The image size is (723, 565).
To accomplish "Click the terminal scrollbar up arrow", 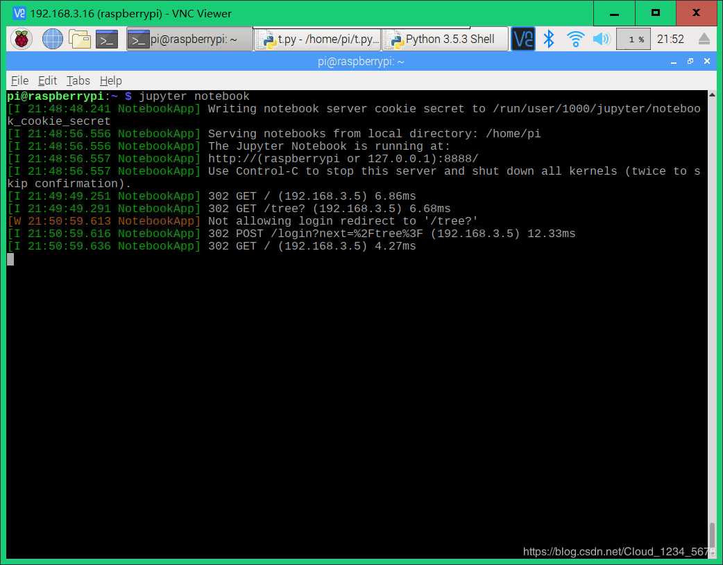I will pos(712,95).
